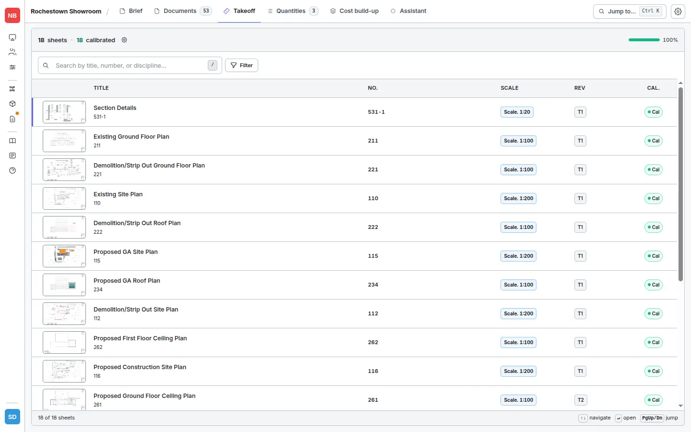Screen dimensions: 691x432
Task: Click the CAL. column header
Action: coord(654,88)
